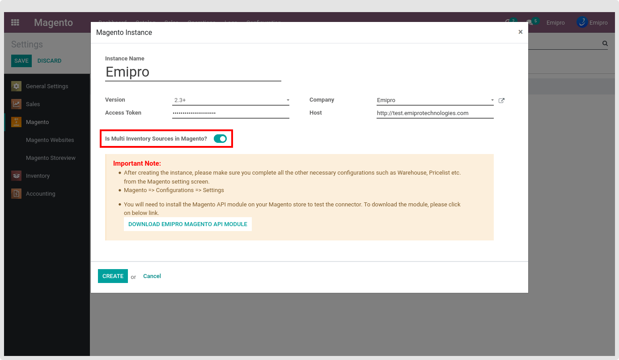Screen dimensions: 619x360
Task: Open external link icon next to Company
Action: click(x=501, y=100)
